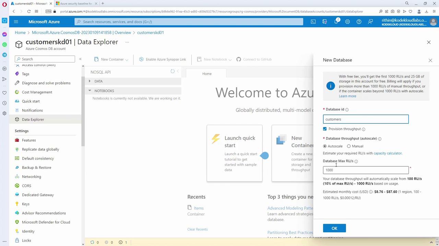The width and height of the screenshot is (439, 246).
Task: Click OK to create the database
Action: pyautogui.click(x=334, y=228)
